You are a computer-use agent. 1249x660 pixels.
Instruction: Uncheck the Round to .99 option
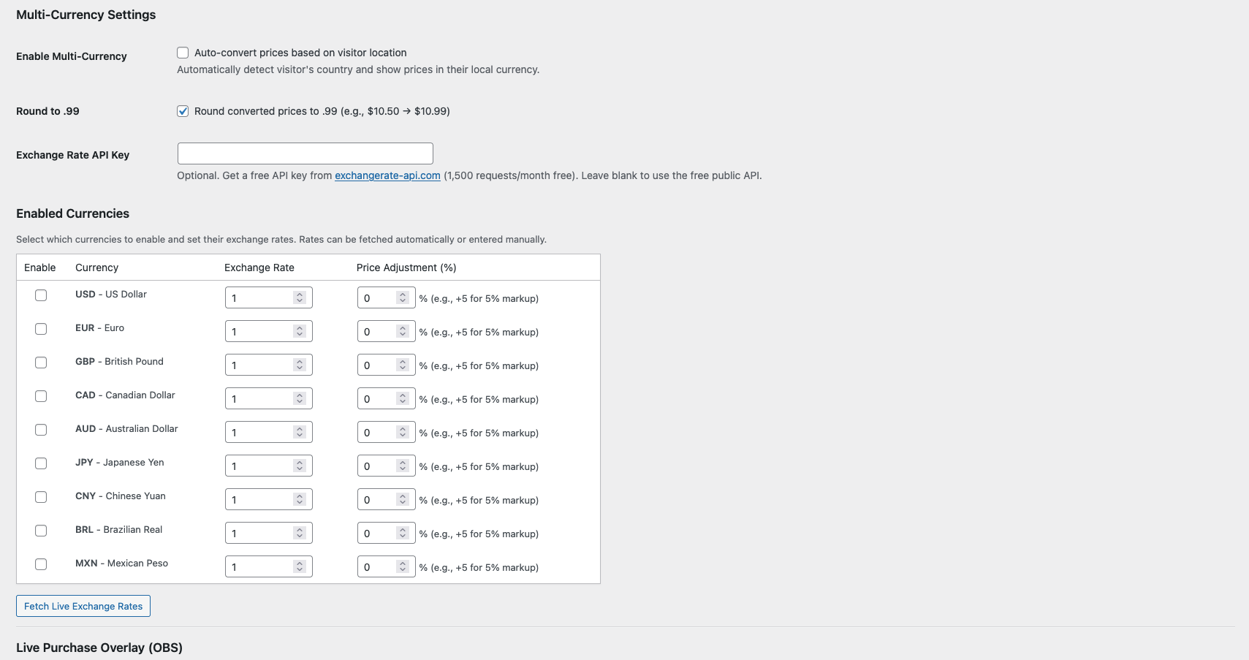point(183,111)
